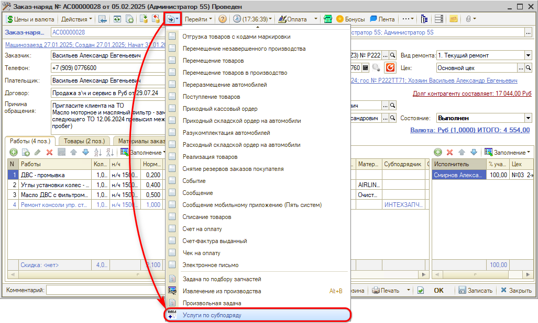Open the help question mark icon
The height and width of the screenshot is (323, 538).
click(x=223, y=19)
